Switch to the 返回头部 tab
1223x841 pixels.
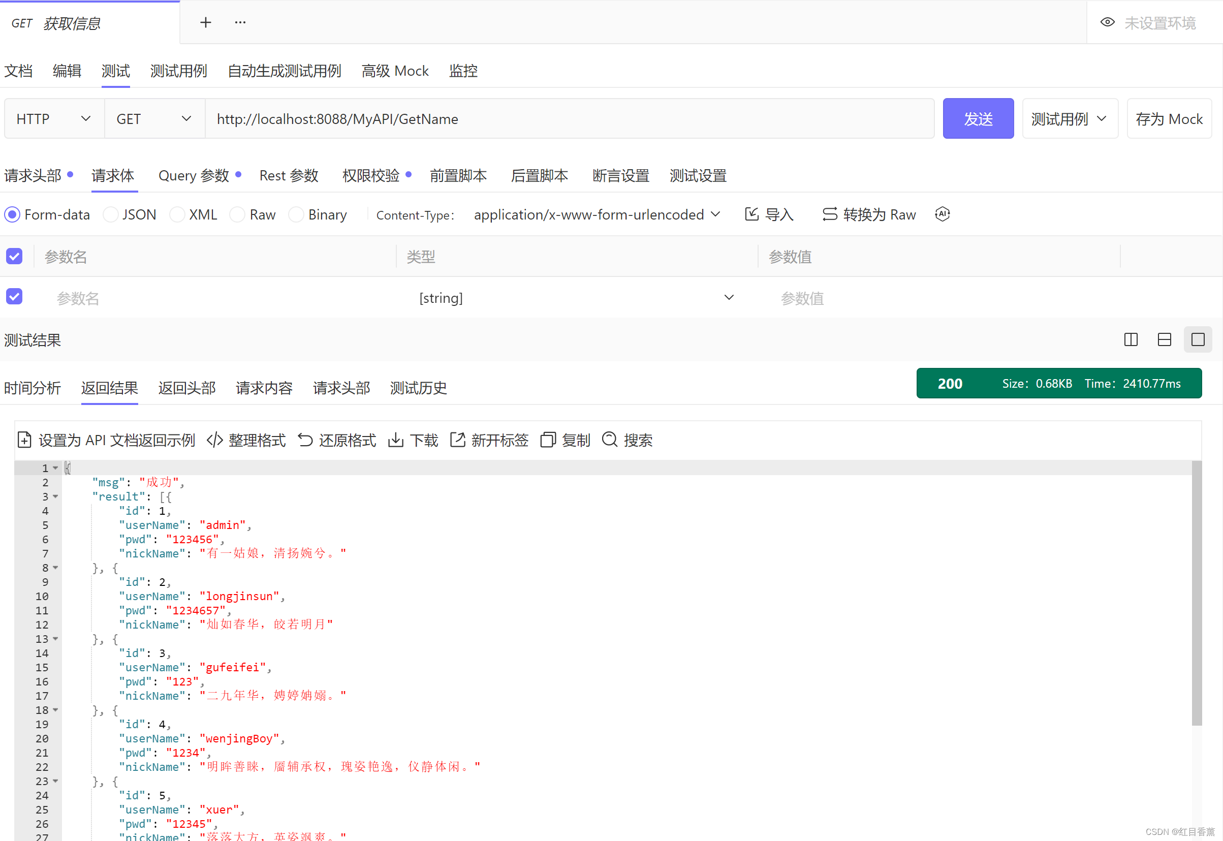(x=186, y=388)
